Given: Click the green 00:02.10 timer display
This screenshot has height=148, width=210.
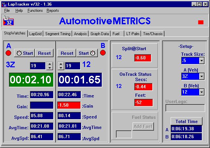Looking at the screenshot, I should [31, 80].
